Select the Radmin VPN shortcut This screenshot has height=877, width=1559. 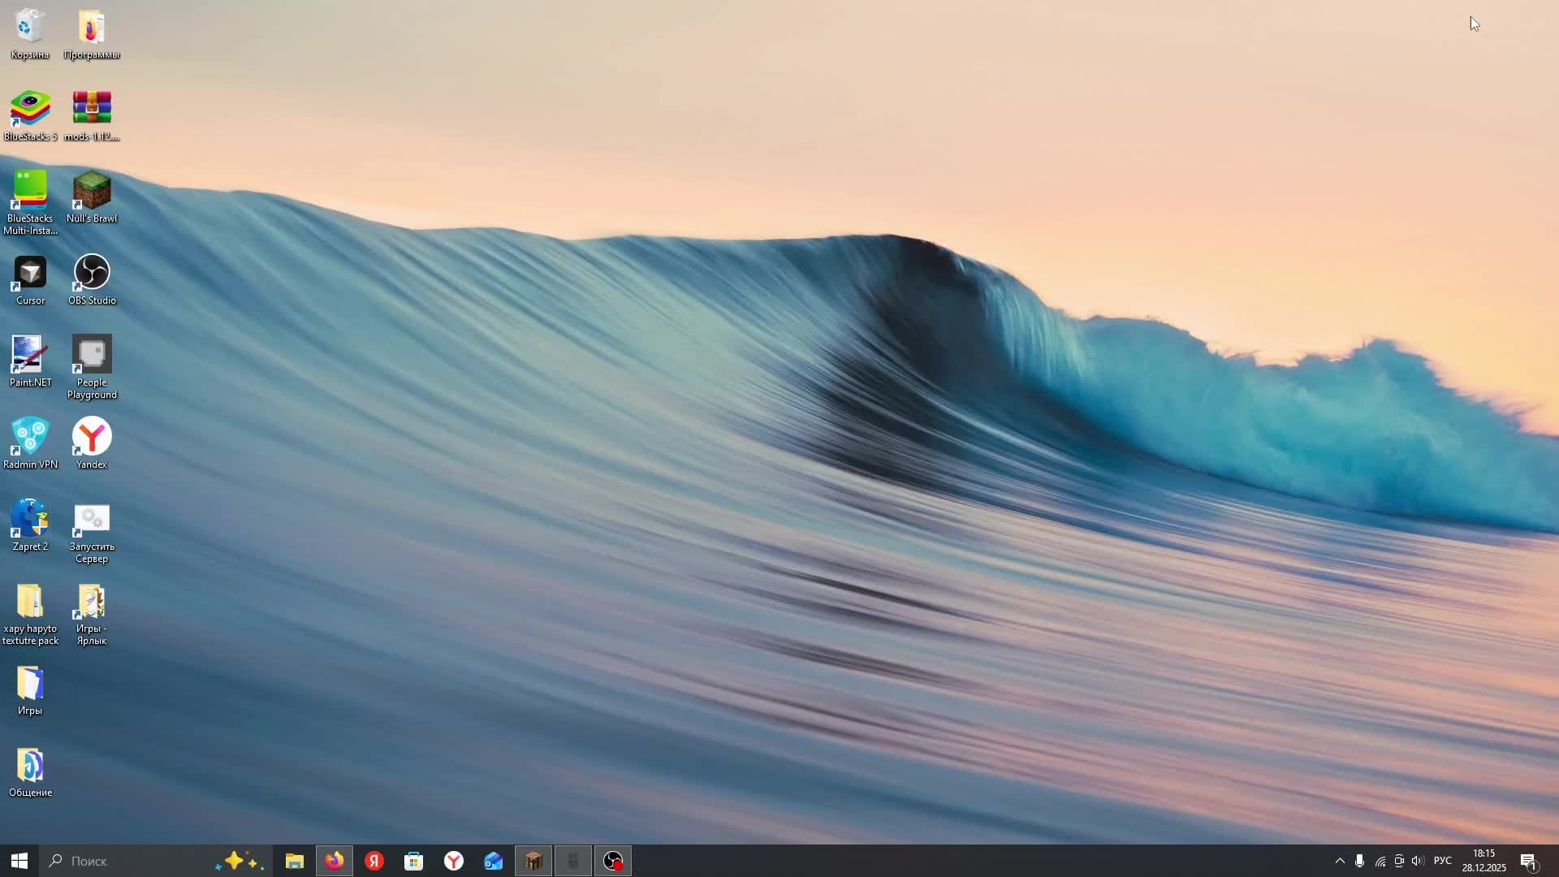pyautogui.click(x=30, y=438)
